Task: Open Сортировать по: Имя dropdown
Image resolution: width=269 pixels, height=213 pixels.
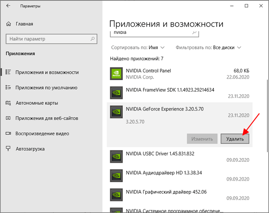Action: tap(138, 48)
